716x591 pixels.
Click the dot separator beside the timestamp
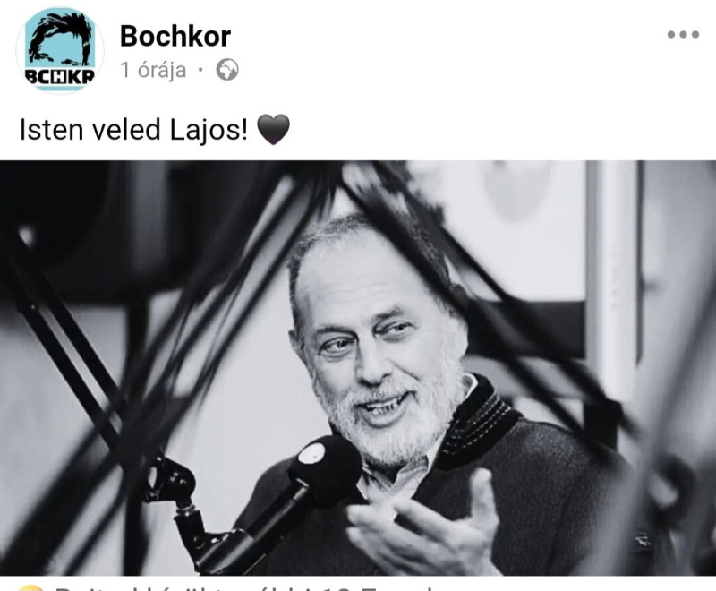coord(200,71)
